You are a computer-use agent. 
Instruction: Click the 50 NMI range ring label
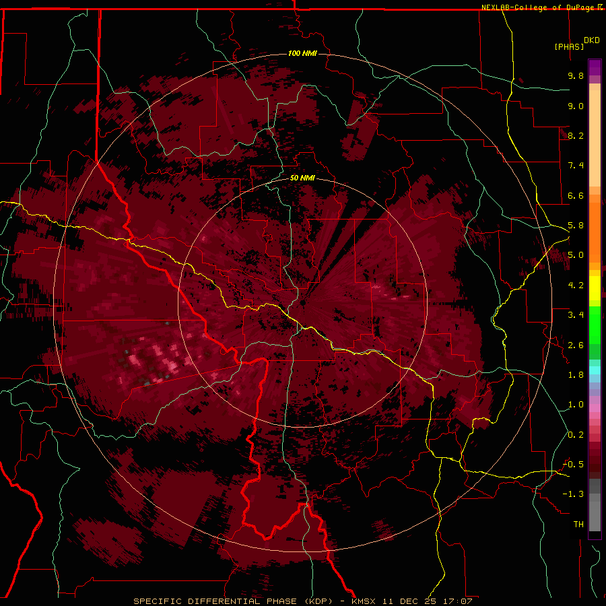click(x=302, y=178)
